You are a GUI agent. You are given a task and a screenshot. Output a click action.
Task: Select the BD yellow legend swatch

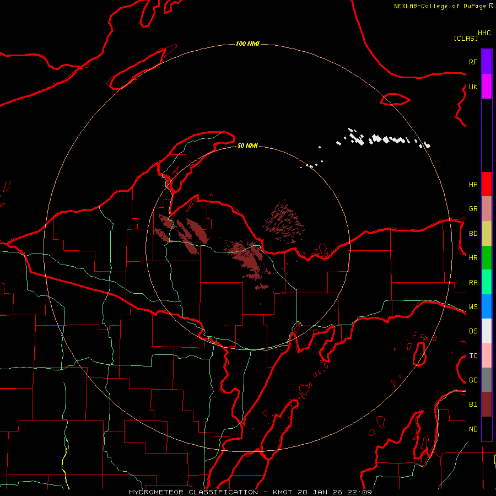487,233
